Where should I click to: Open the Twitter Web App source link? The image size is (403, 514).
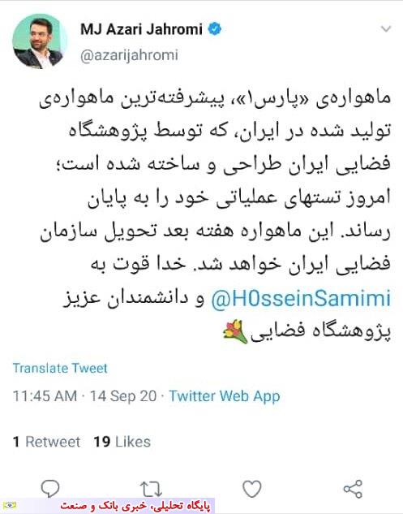click(225, 396)
